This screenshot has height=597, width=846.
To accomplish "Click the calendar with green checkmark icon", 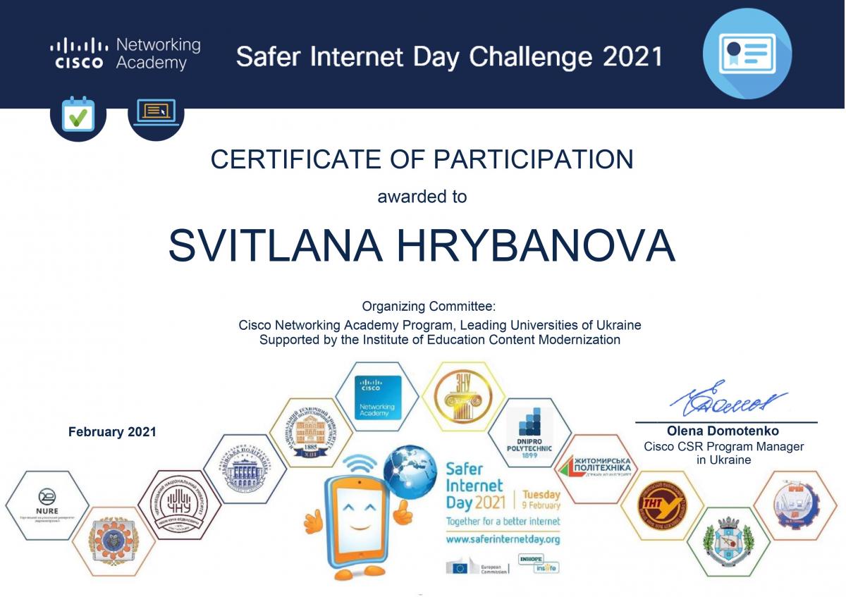I will pos(78,115).
